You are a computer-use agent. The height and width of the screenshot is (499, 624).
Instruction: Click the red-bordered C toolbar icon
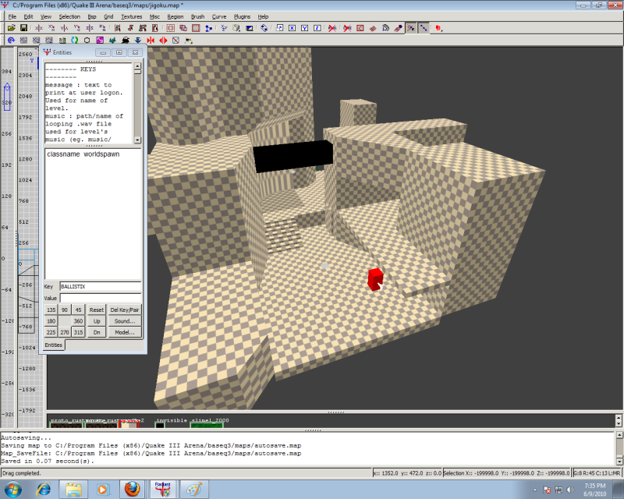pos(360,28)
